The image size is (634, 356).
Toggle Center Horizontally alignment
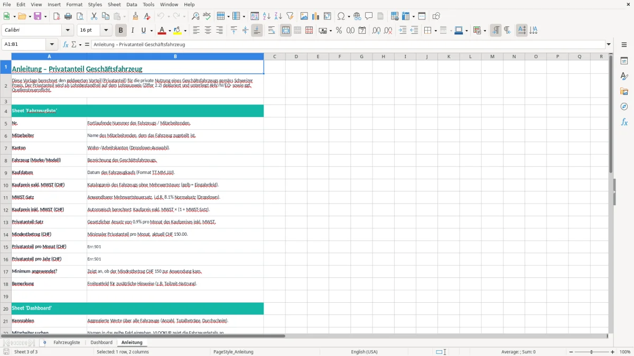coord(208,31)
